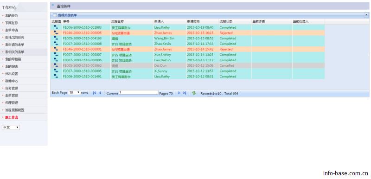Click the grid icon beside 我相关的表单 title
Screen dimensions: 371x179
pos(55,15)
